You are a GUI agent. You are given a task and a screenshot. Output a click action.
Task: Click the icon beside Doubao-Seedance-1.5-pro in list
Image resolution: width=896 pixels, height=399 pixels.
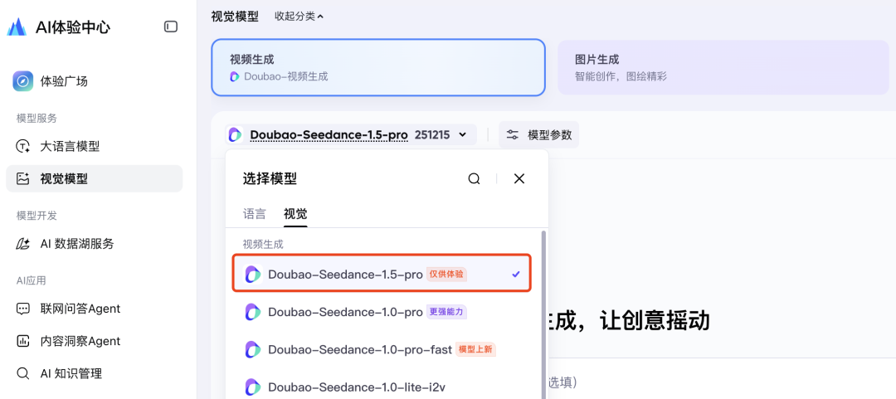tap(253, 275)
